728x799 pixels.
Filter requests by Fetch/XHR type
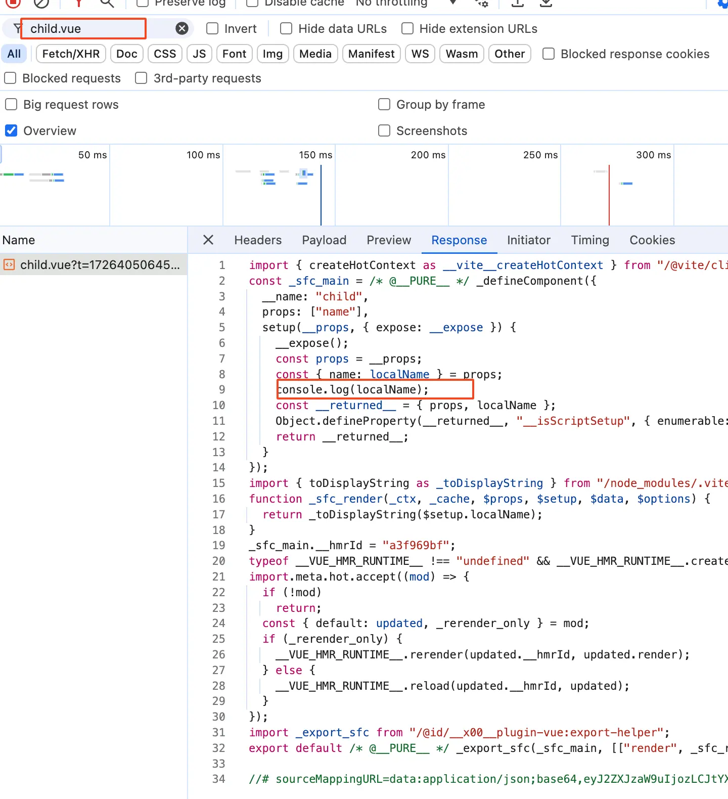point(71,54)
